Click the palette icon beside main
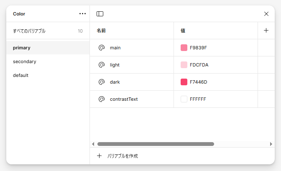 pos(102,48)
